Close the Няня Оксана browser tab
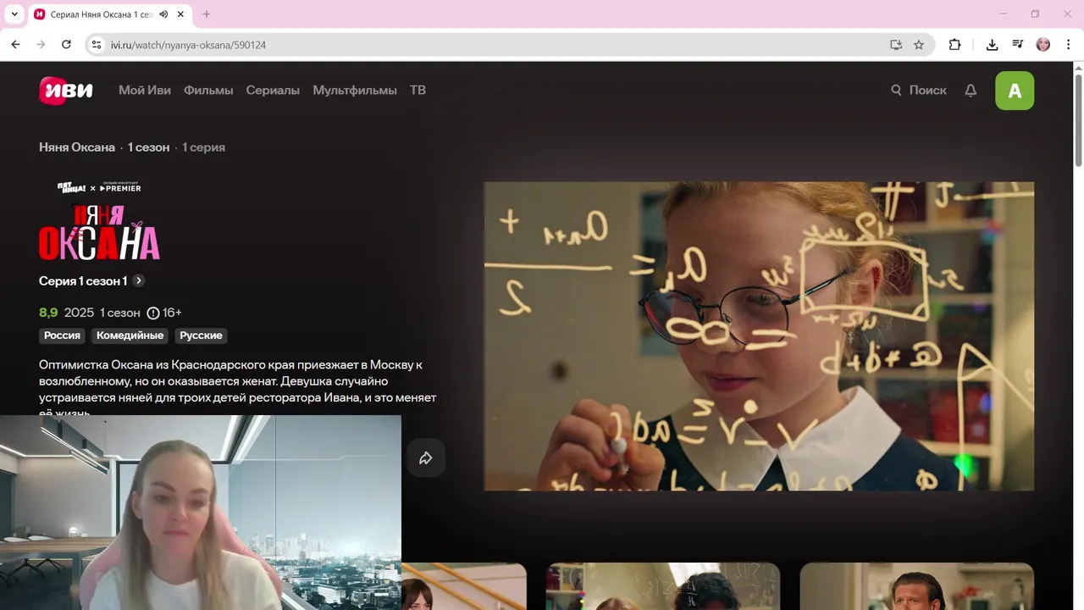 [x=181, y=14]
